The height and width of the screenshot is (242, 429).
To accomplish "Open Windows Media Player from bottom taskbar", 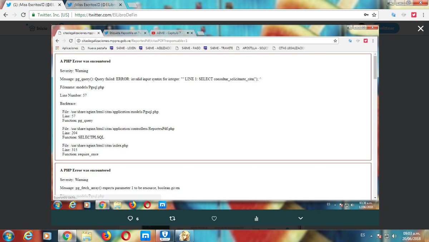I will pyautogui.click(x=46, y=236).
